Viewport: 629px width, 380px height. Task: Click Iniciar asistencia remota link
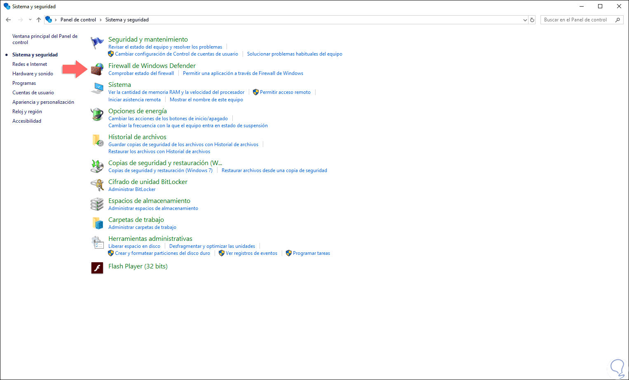(x=134, y=100)
